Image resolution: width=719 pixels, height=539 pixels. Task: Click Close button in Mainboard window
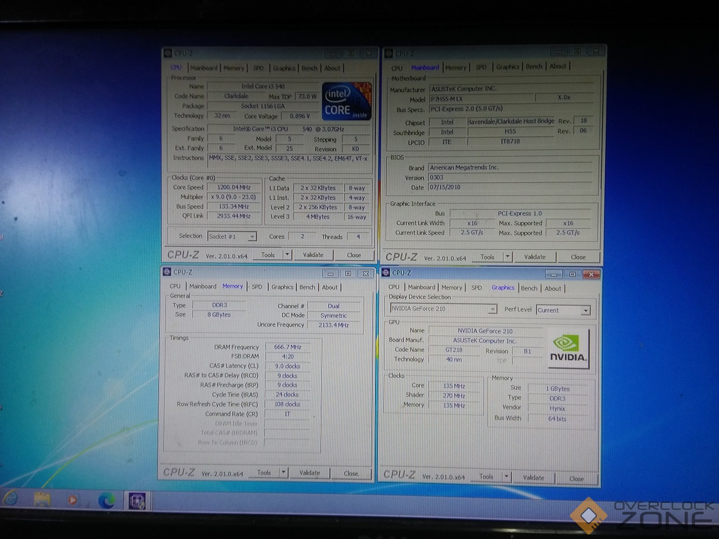click(578, 257)
